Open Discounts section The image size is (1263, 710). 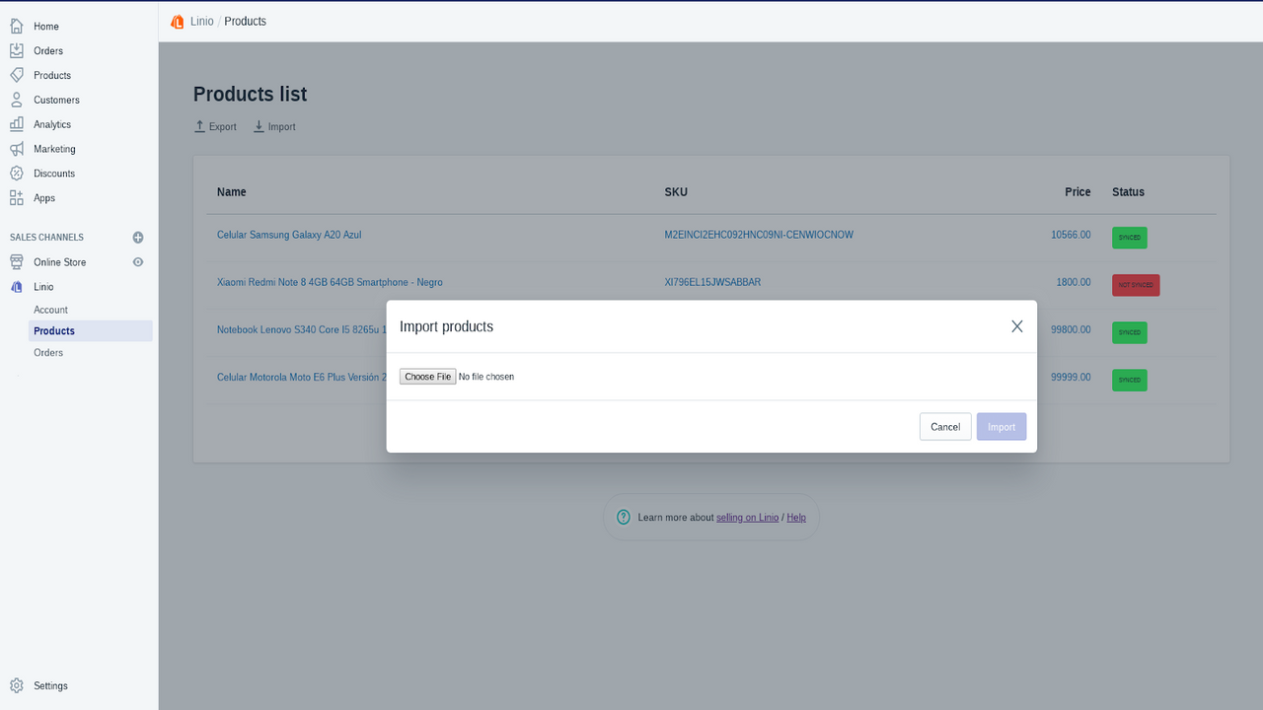point(54,174)
